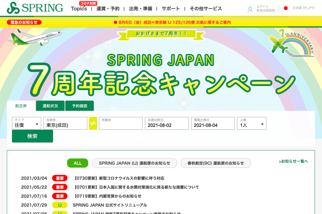Click the green 検索 button
Image resolution: width=322 pixels, height=214 pixels.
[x=33, y=136]
